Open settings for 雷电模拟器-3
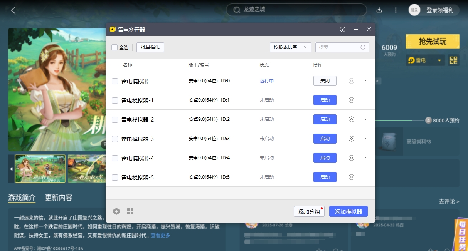This screenshot has width=468, height=251. (352, 139)
